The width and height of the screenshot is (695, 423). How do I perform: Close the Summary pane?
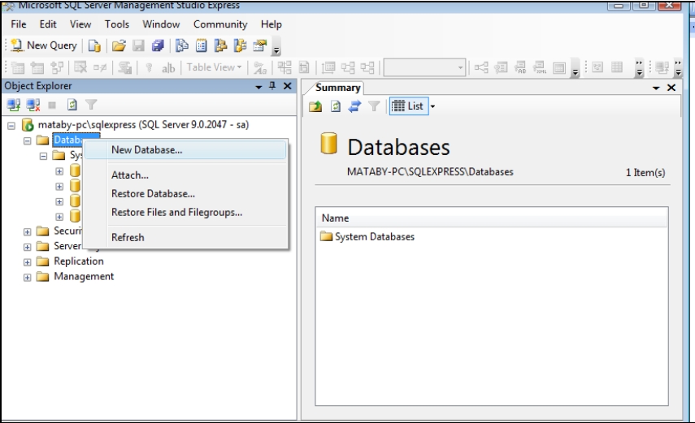click(x=671, y=88)
